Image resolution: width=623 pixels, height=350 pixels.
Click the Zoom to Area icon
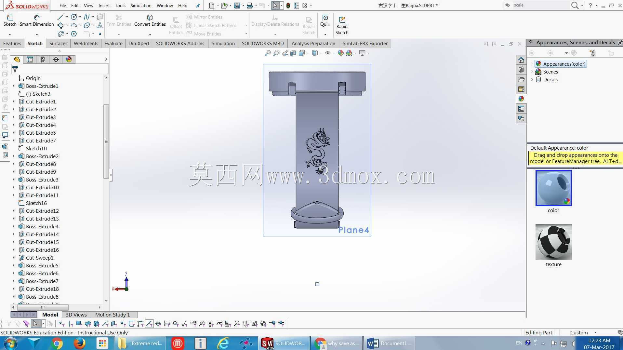(276, 53)
